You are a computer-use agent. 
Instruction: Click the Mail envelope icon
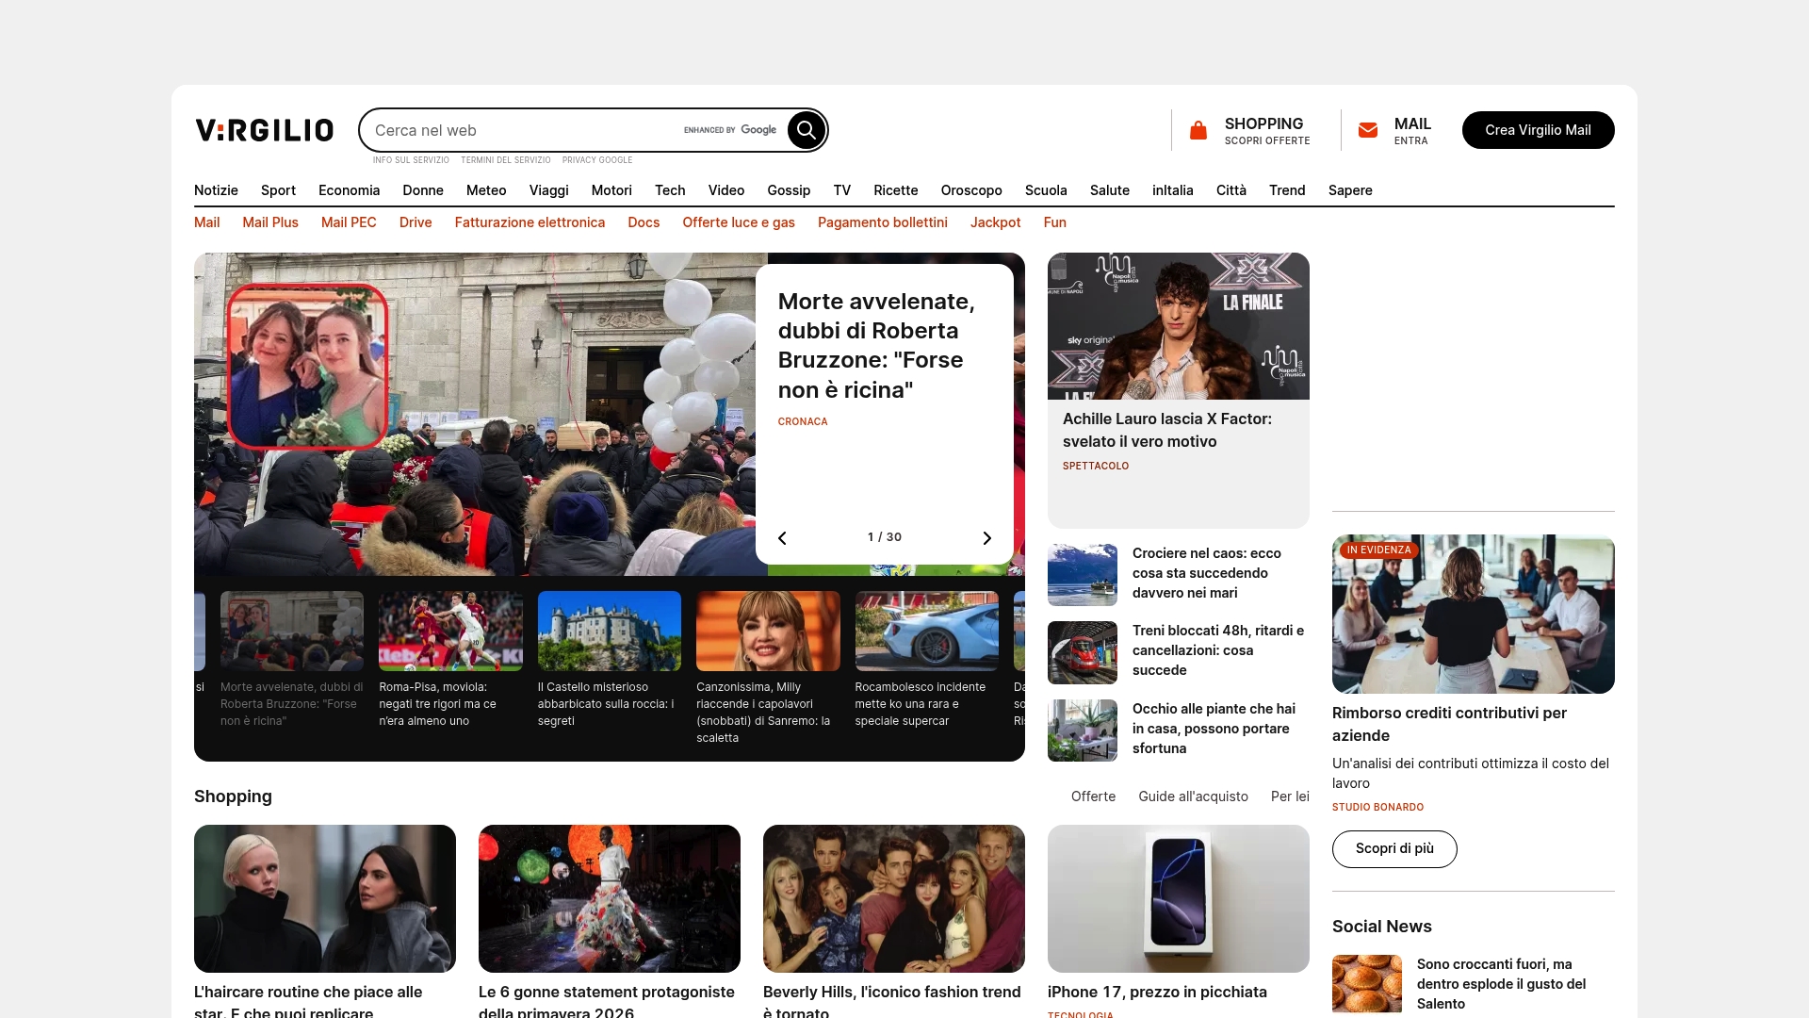(1368, 130)
